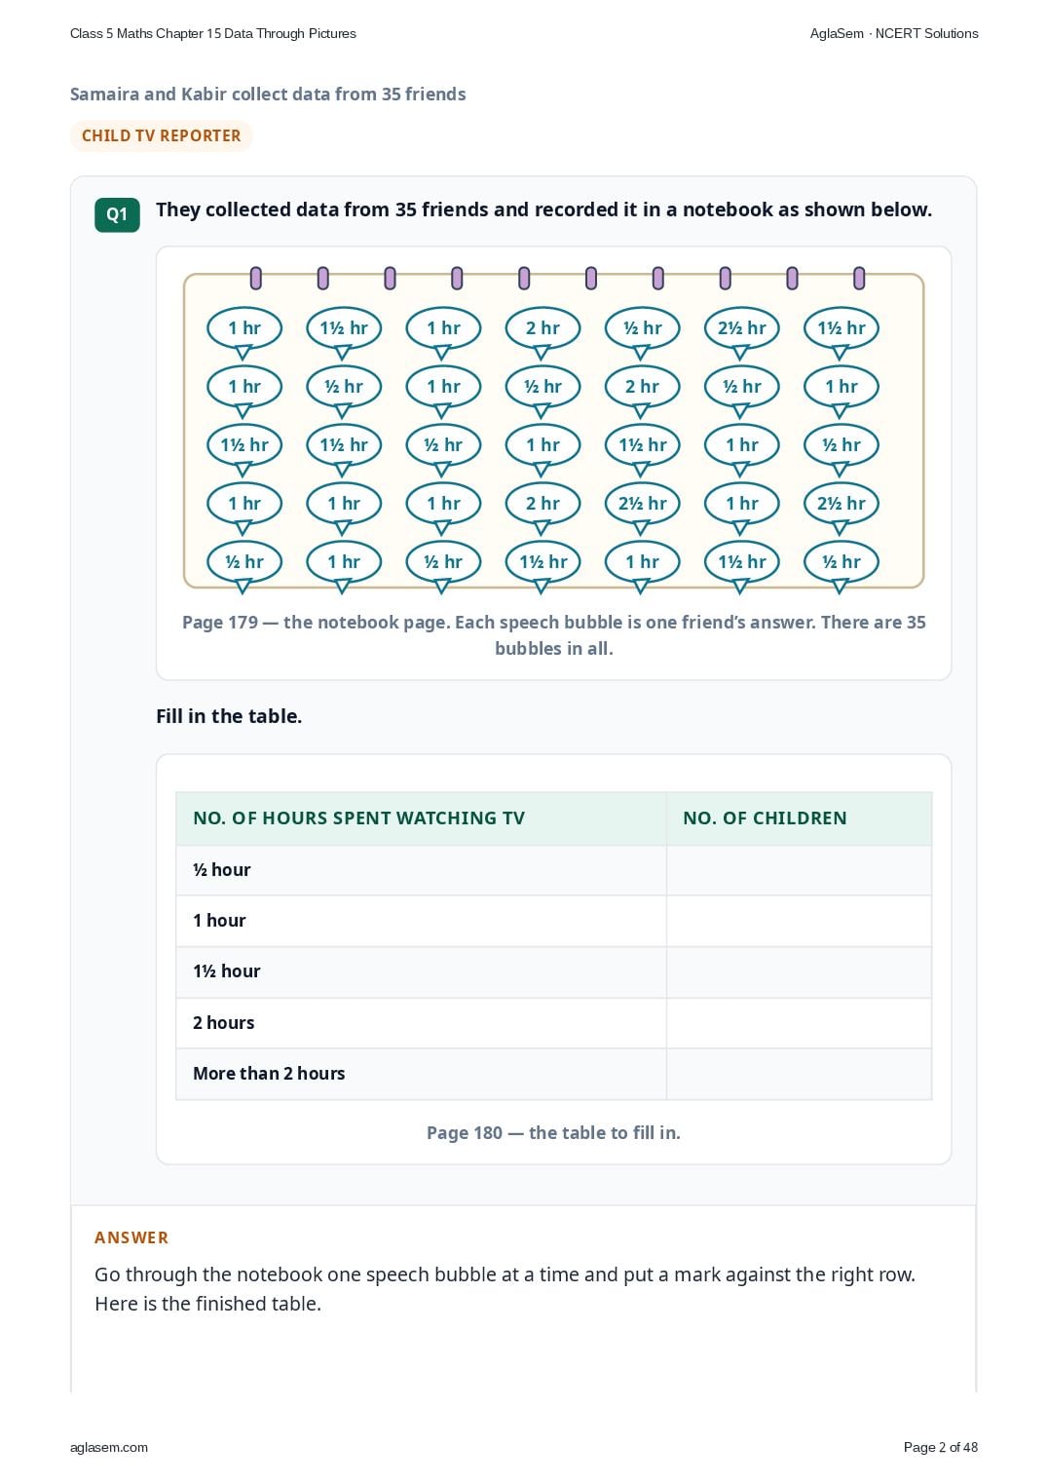Image resolution: width=1048 pixels, height=1483 pixels.
Task: Click the first 1 hr bubble top-left
Action: (244, 328)
